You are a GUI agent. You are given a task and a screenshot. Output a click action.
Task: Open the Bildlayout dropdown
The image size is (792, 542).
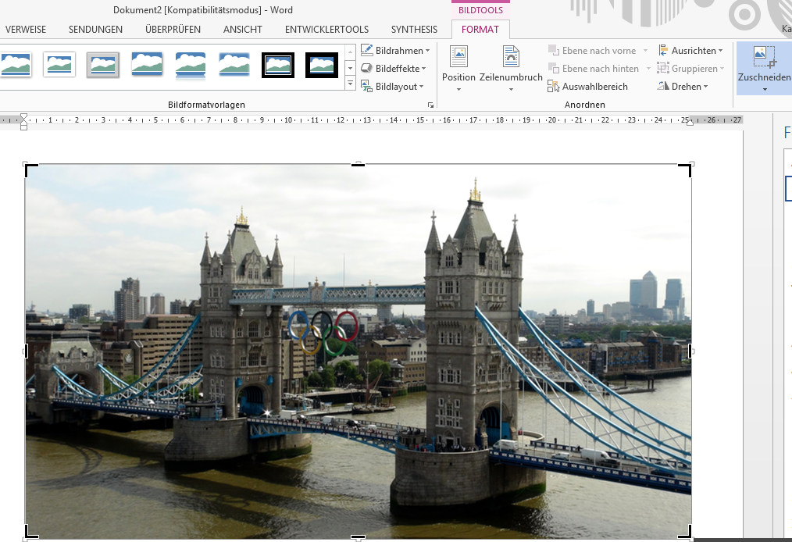coord(393,87)
